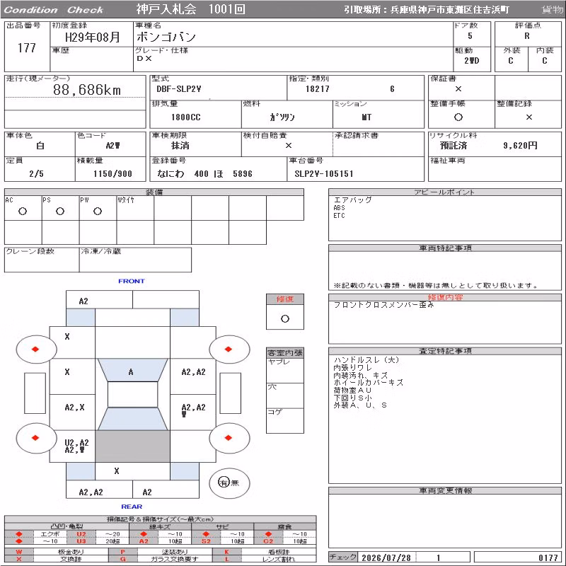The image size is (566, 566).
Task: Click the 0177 number at bottom right
Action: [x=548, y=558]
